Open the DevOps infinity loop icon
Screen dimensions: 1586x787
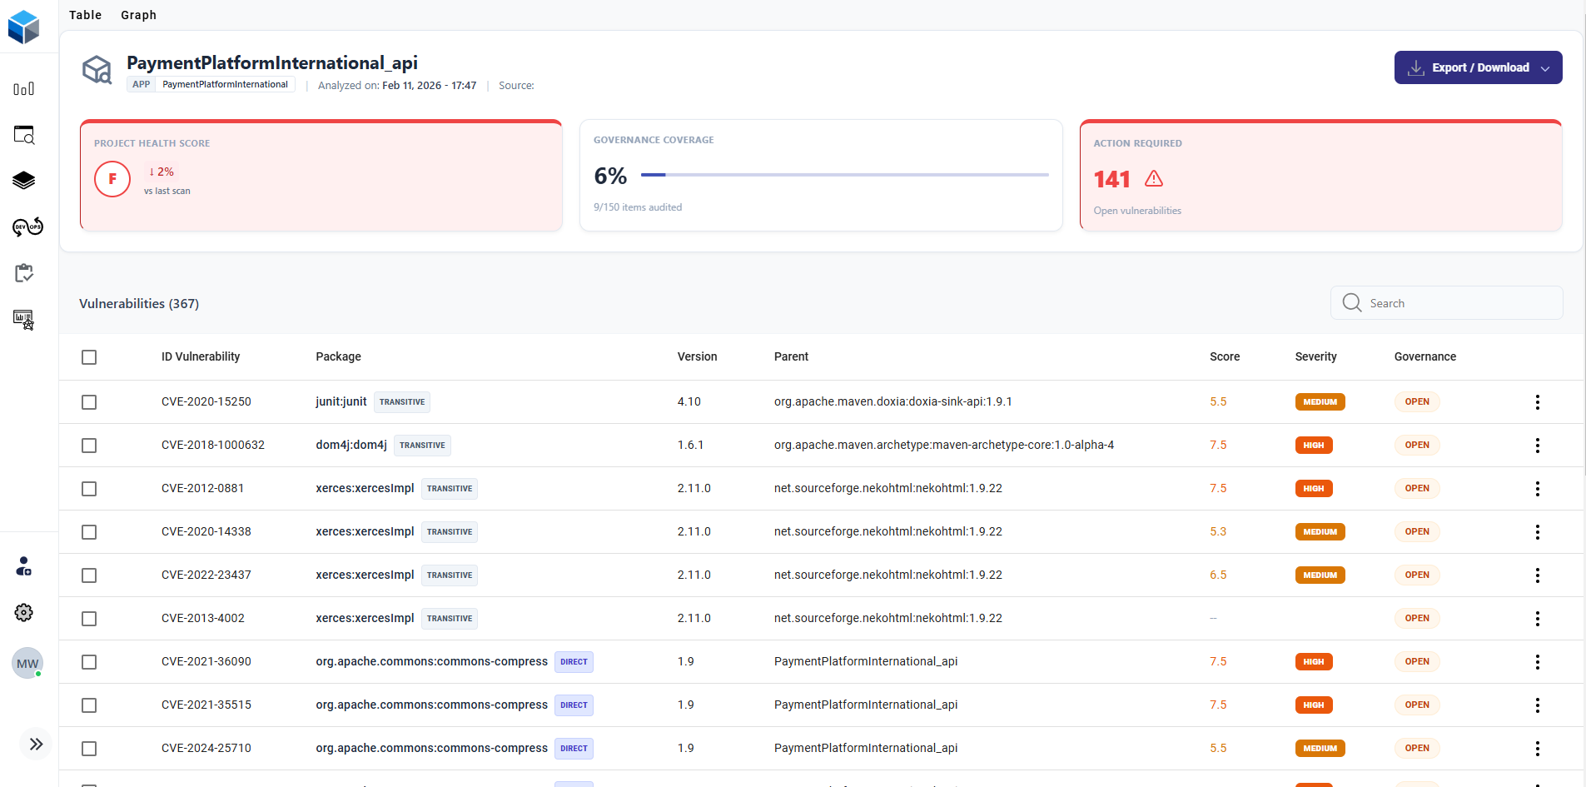(27, 227)
